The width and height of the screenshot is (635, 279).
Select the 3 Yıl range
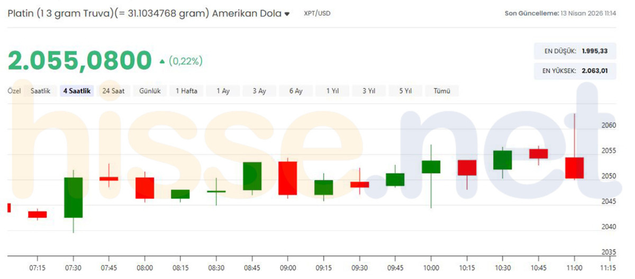[x=369, y=91]
